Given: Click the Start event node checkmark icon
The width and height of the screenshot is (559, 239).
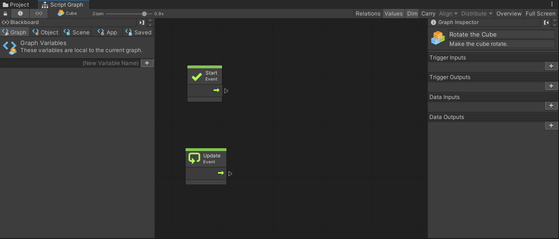Looking at the screenshot, I should click(x=197, y=76).
